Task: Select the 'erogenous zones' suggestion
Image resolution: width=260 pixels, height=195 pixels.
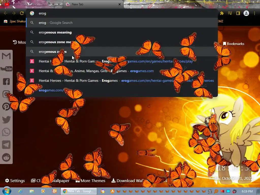Action: click(122, 52)
